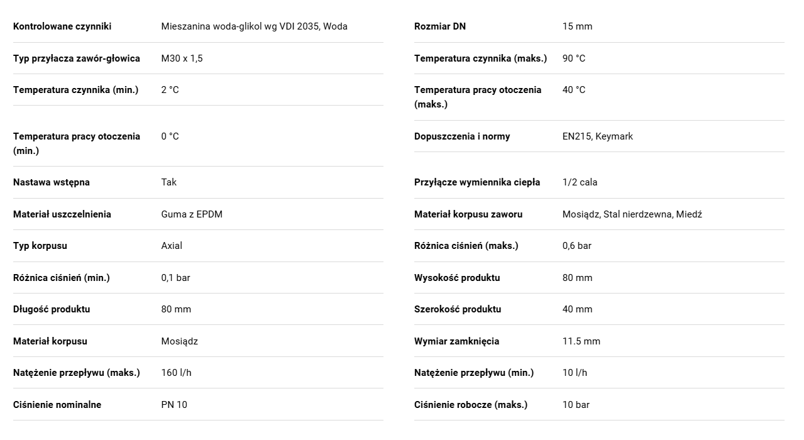
Task: Select the 11.5 mm value
Action: (581, 341)
